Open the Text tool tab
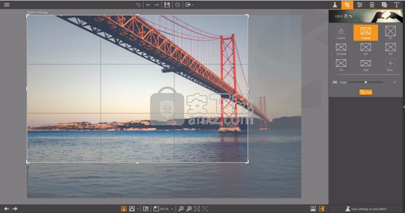The image size is (405, 213). tap(396, 5)
